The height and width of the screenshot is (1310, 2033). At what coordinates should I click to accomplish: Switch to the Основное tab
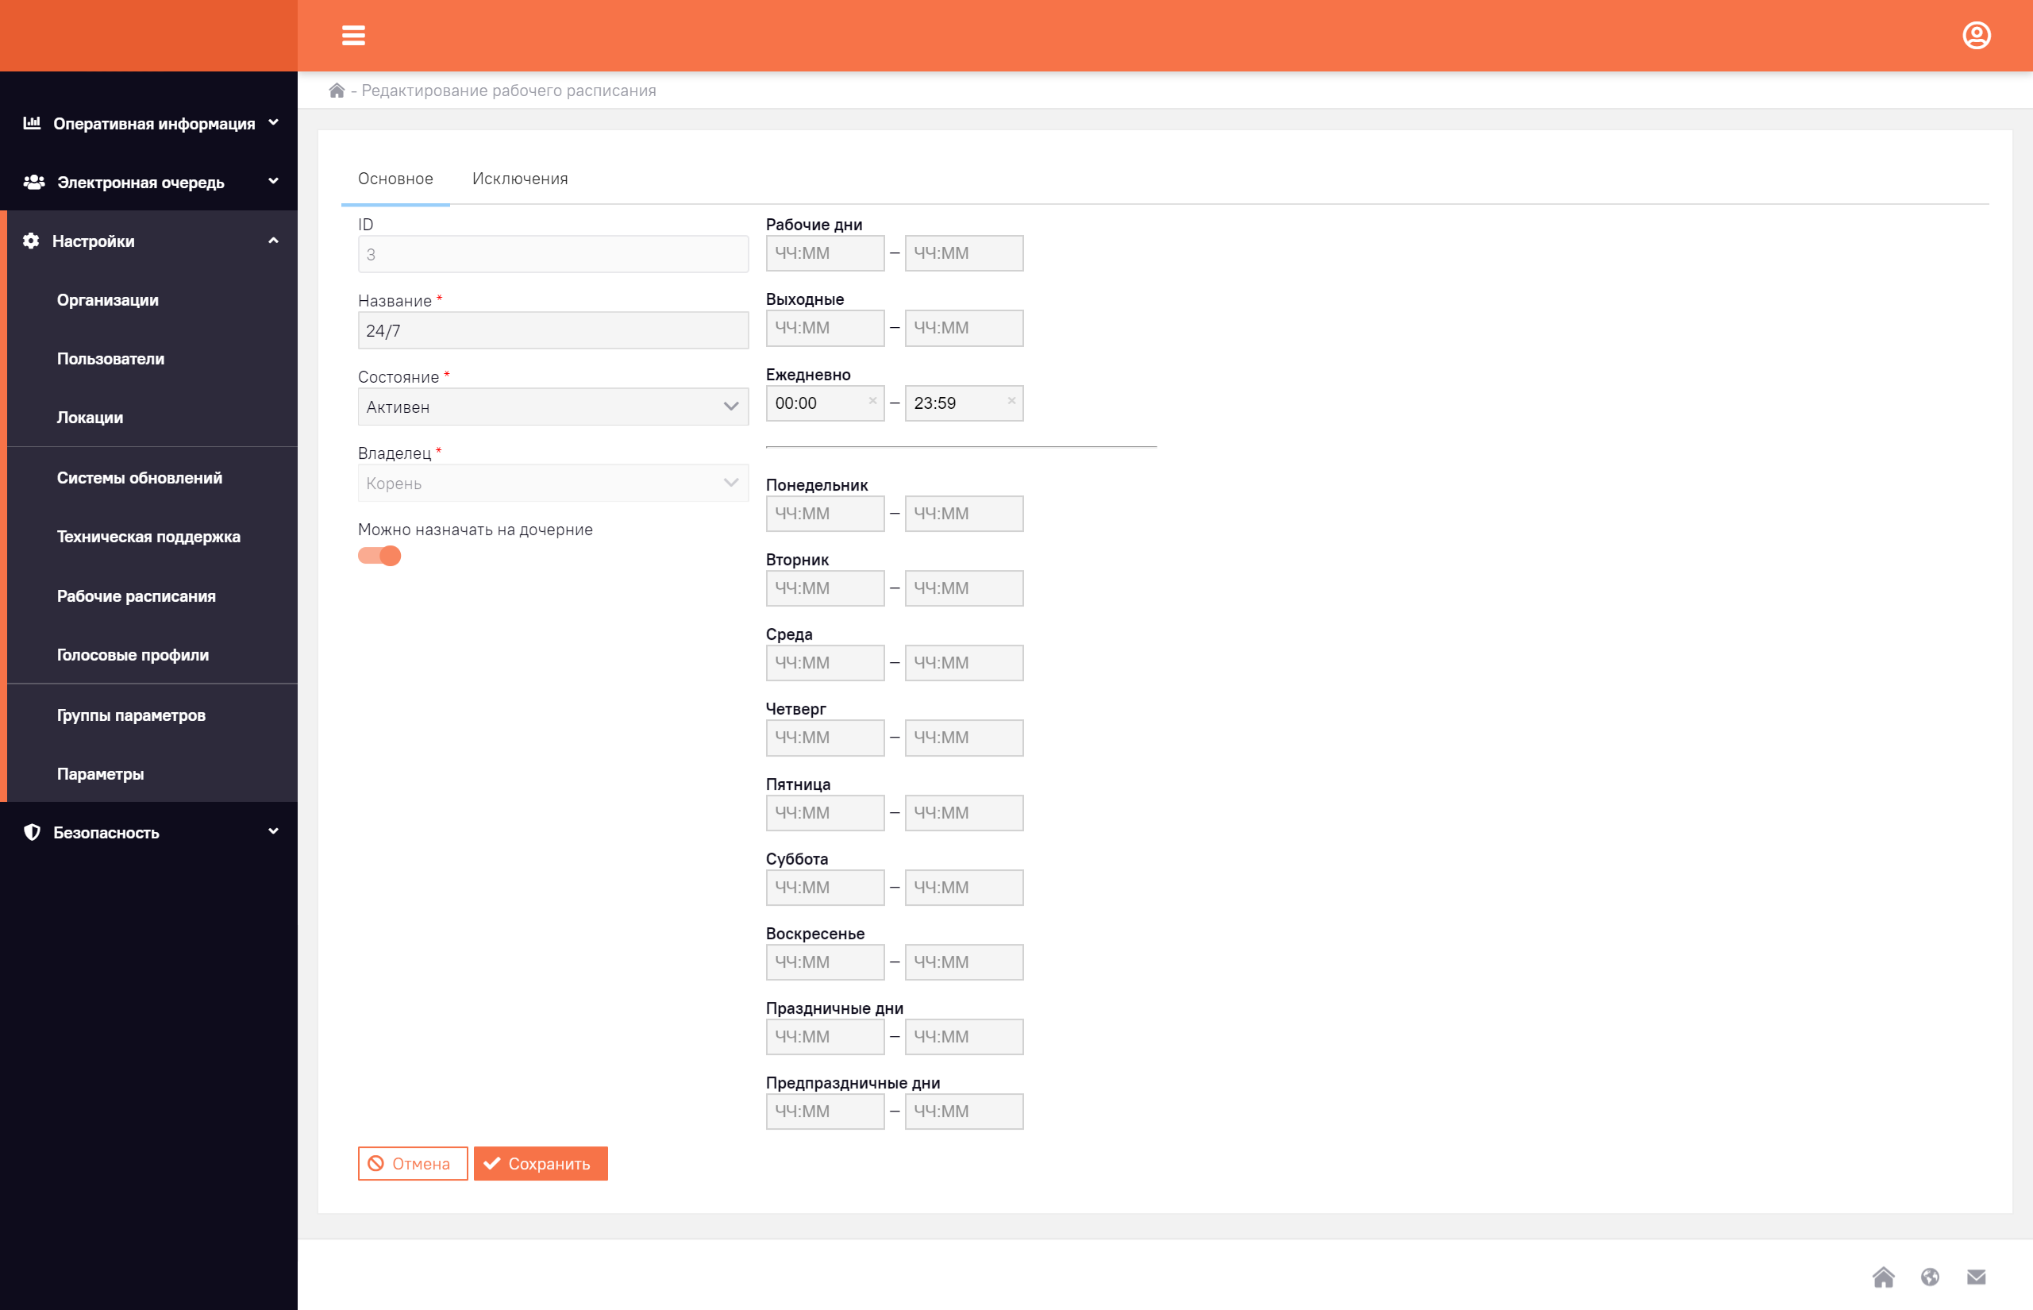(x=395, y=179)
